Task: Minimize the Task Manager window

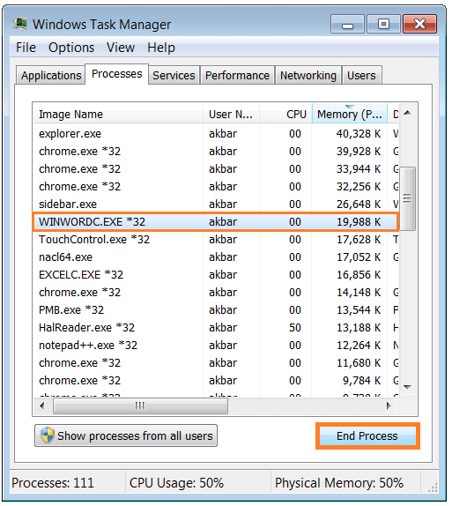Action: (x=347, y=24)
